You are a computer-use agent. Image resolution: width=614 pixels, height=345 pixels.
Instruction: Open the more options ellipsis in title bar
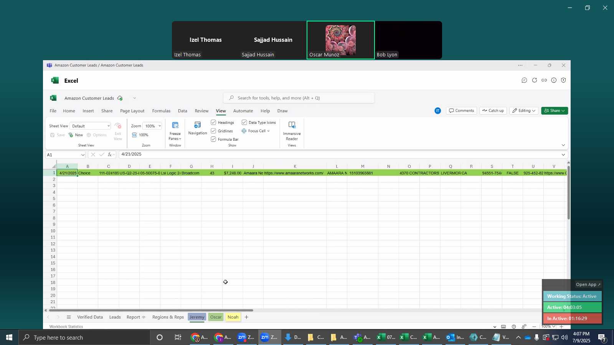pos(520,66)
